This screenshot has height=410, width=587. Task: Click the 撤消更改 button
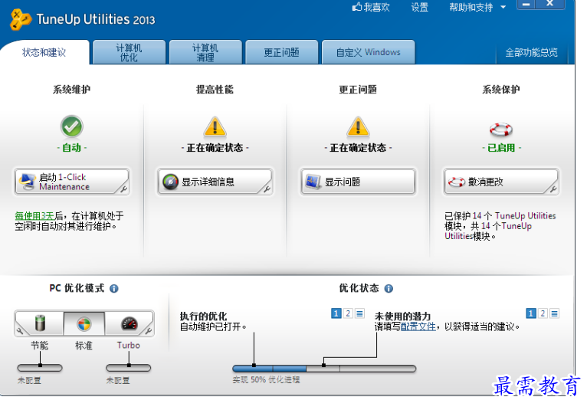pos(501,182)
